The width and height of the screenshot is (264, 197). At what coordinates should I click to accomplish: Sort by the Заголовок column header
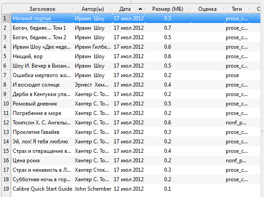point(42,9)
